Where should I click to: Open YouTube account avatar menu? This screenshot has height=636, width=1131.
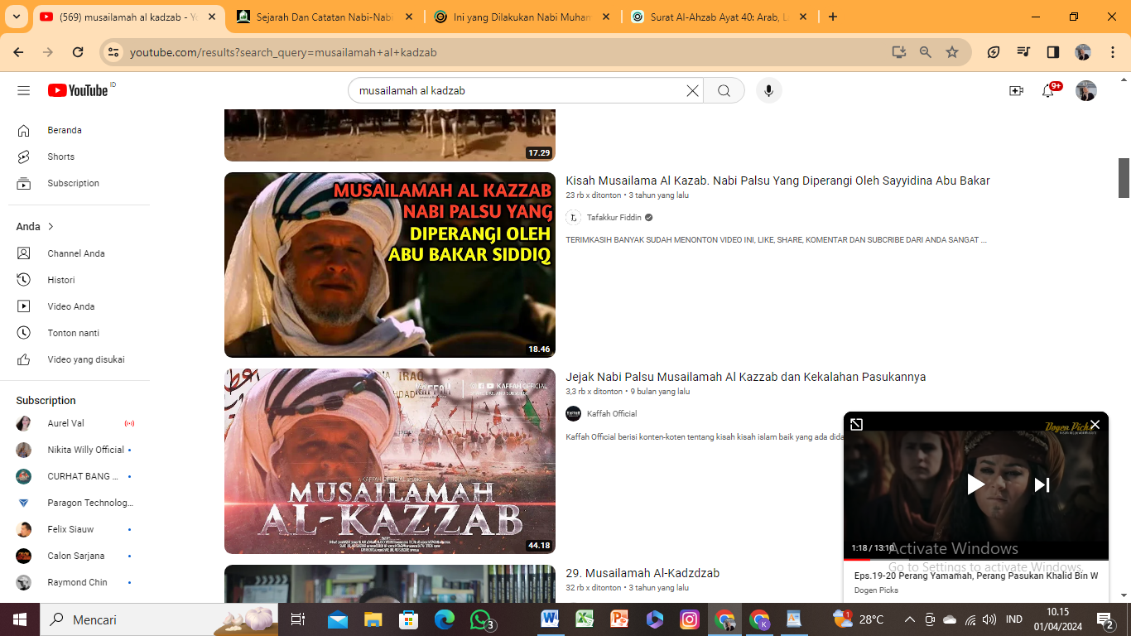click(1085, 91)
